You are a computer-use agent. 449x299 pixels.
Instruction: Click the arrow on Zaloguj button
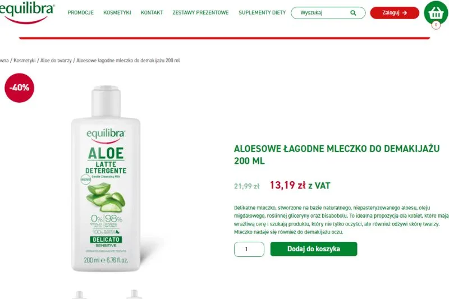coord(405,13)
